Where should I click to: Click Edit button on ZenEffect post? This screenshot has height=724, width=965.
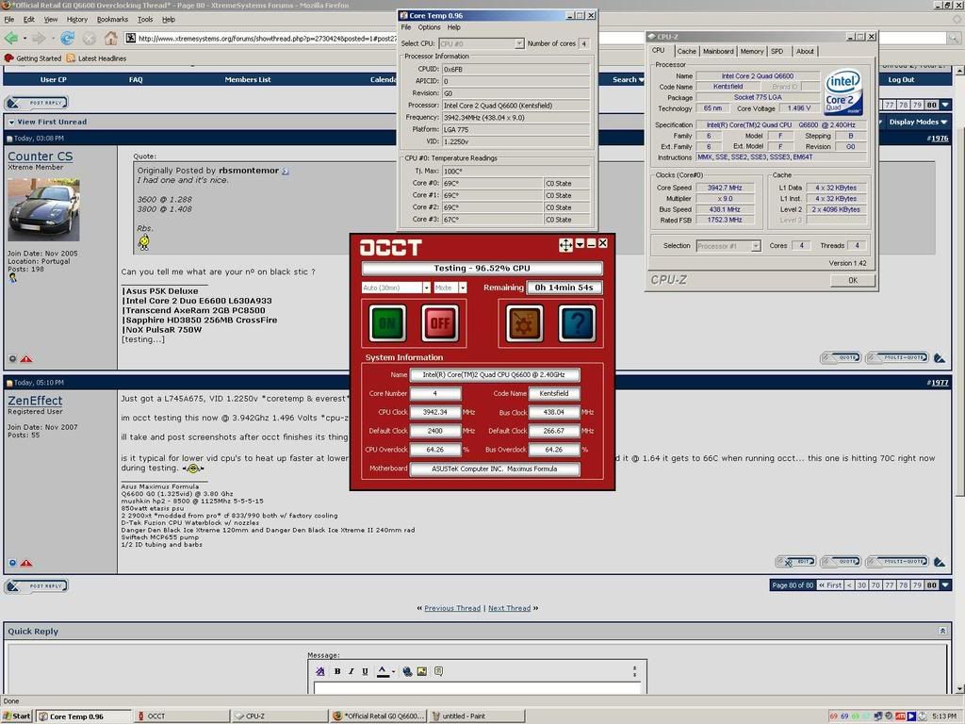coord(795,562)
